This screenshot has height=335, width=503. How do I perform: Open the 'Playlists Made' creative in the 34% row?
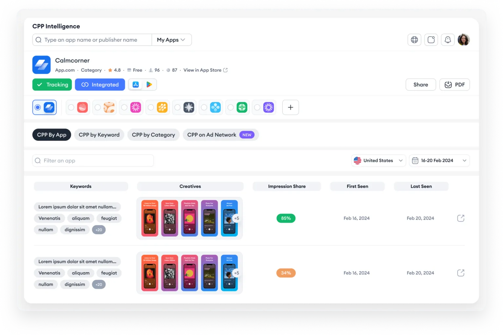190,273
